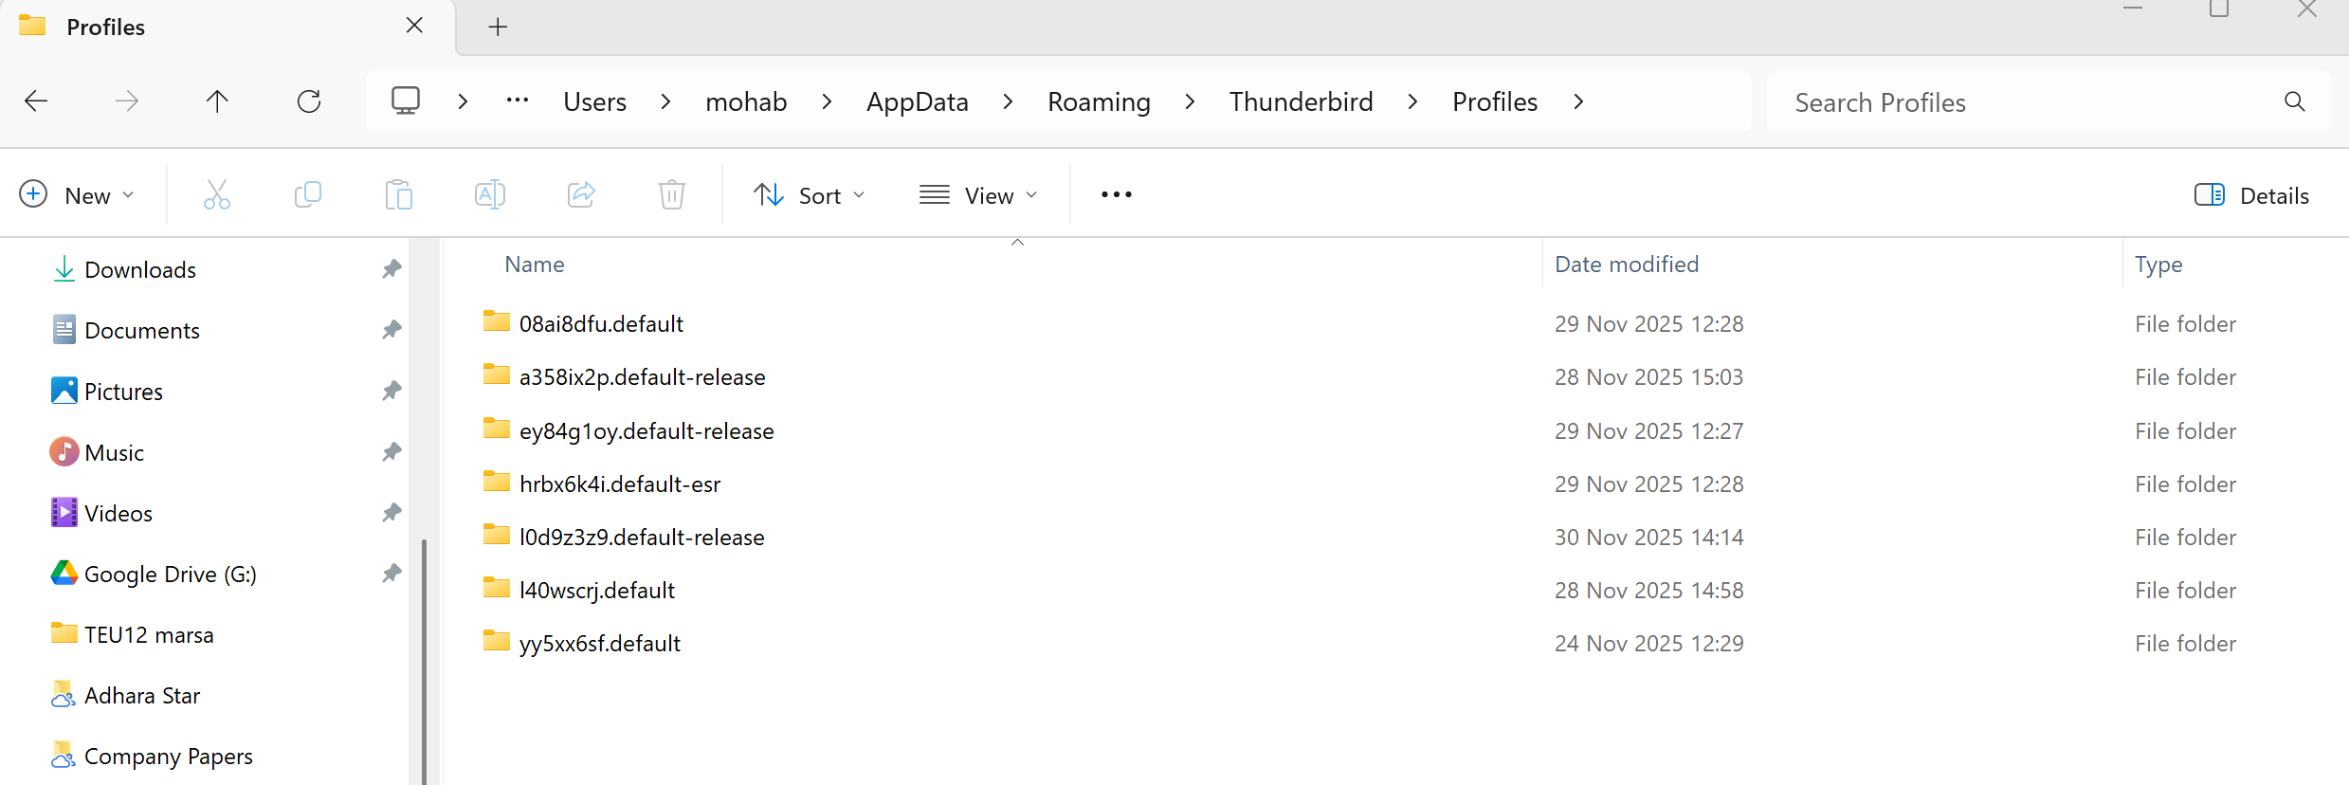Click the Copy icon in toolbar
Screen dimensions: 2349x785
(x=308, y=195)
